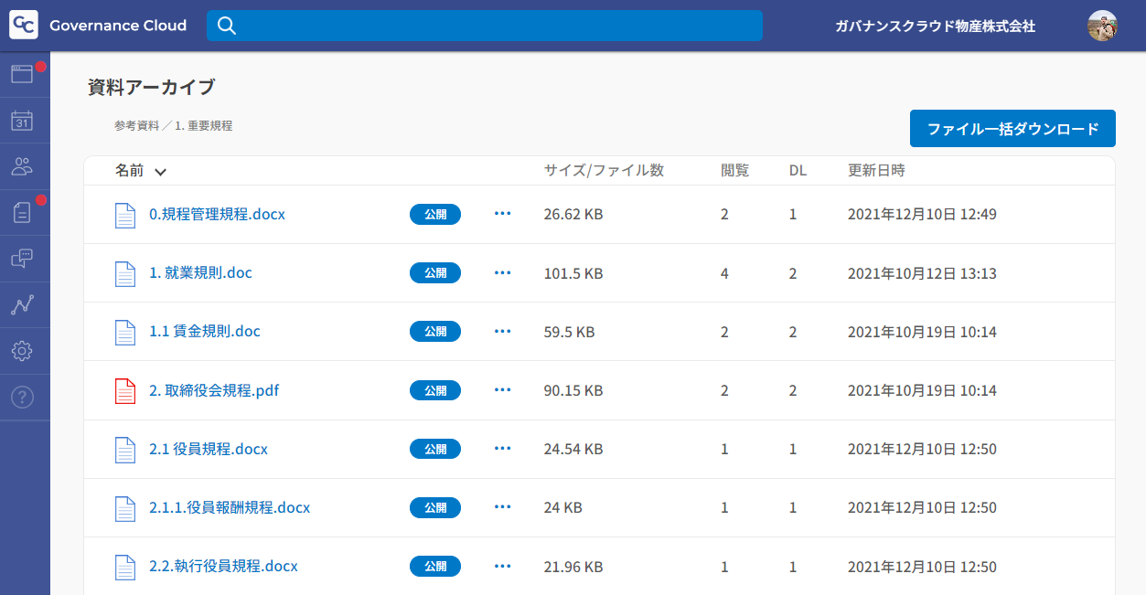Click the Governance Cloud logo icon

click(24, 26)
